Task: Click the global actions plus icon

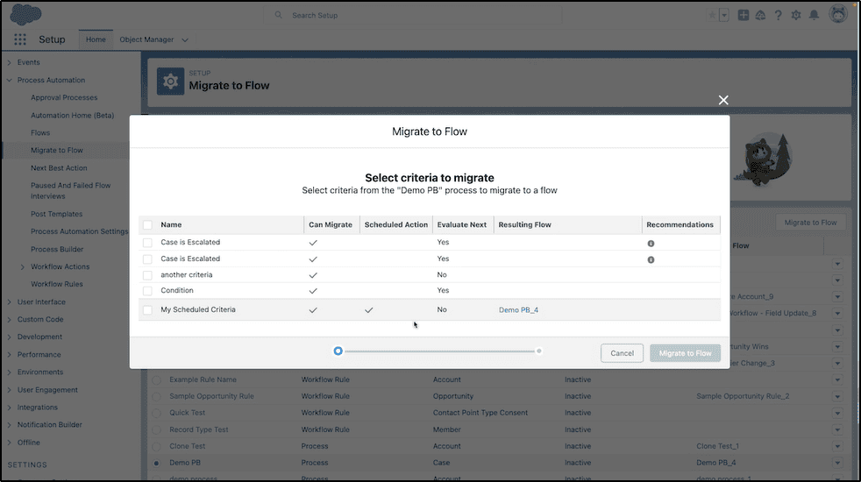Action: 743,16
